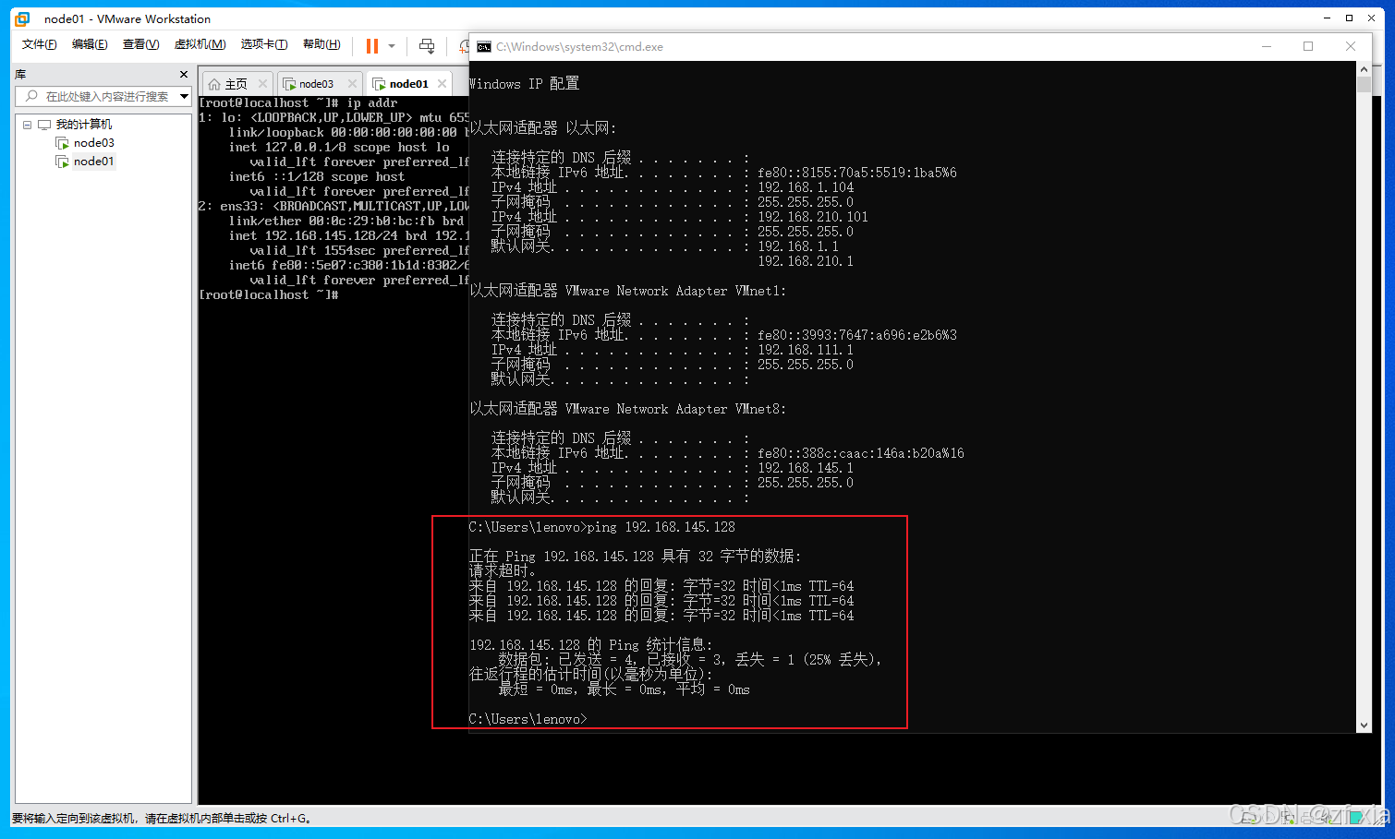The width and height of the screenshot is (1395, 839).
Task: Switch to the 主页 home tab
Action: pos(236,83)
